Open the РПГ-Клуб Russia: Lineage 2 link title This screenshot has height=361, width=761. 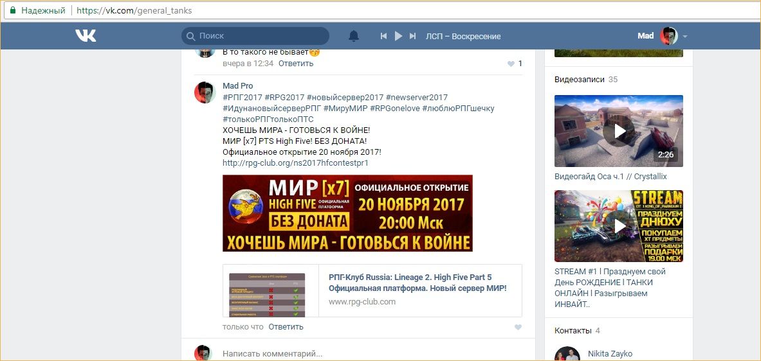click(417, 283)
